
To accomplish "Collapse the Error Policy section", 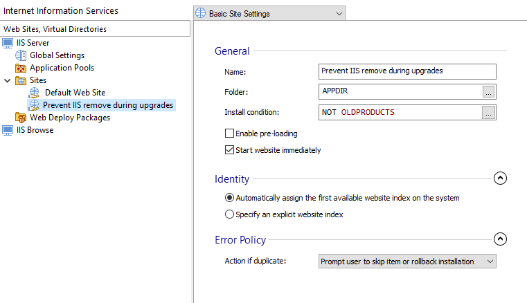I will tap(500, 239).
